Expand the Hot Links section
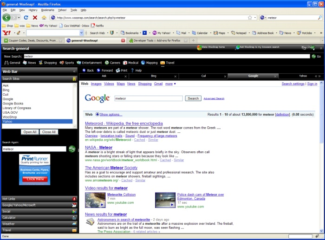 pyautogui.click(x=39, y=199)
